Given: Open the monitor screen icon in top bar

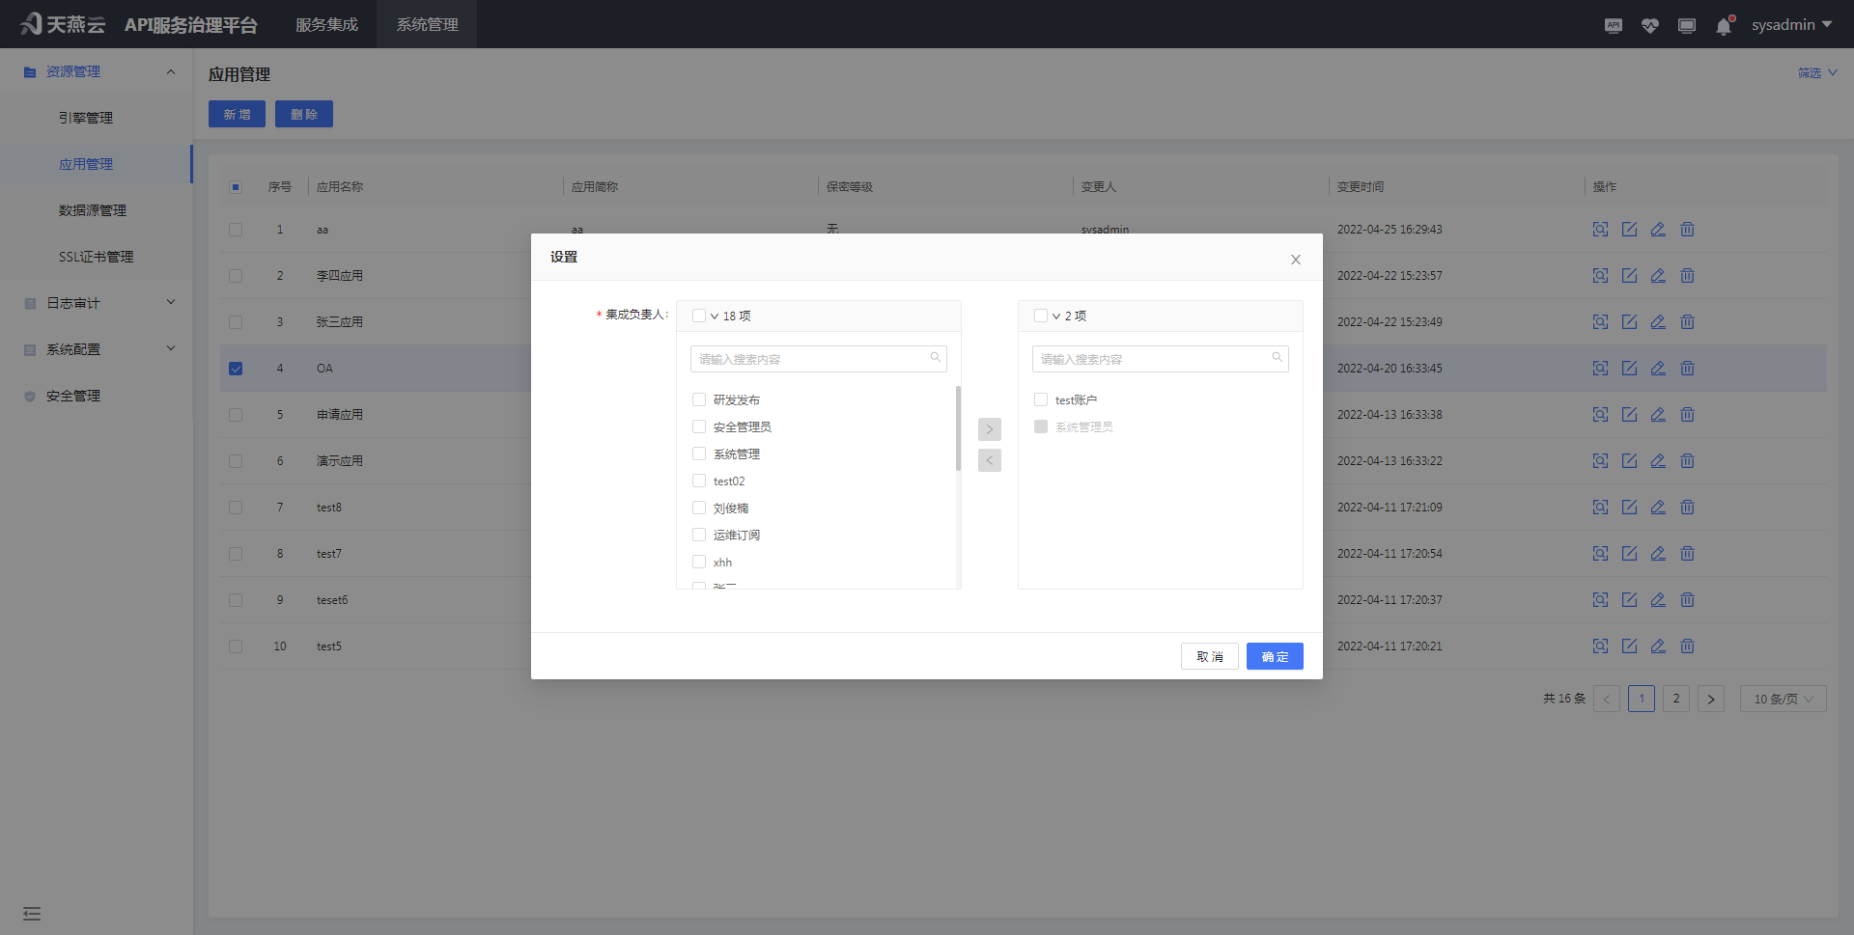Looking at the screenshot, I should [x=1686, y=25].
